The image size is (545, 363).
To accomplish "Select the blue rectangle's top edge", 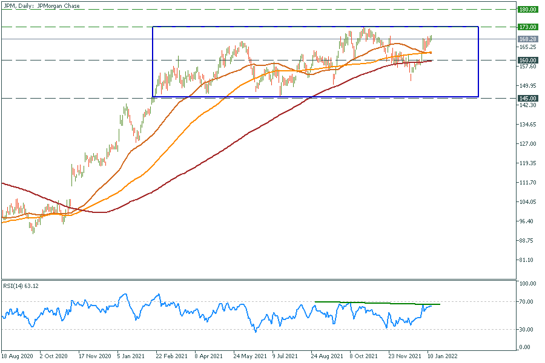I will click(315, 27).
